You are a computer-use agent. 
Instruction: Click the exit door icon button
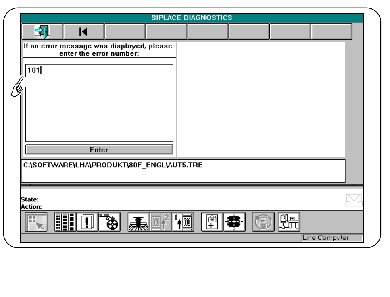pyautogui.click(x=42, y=31)
